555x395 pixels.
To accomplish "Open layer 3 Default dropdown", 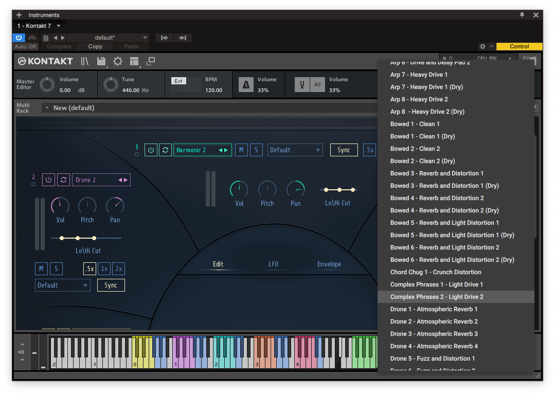I will coord(295,150).
